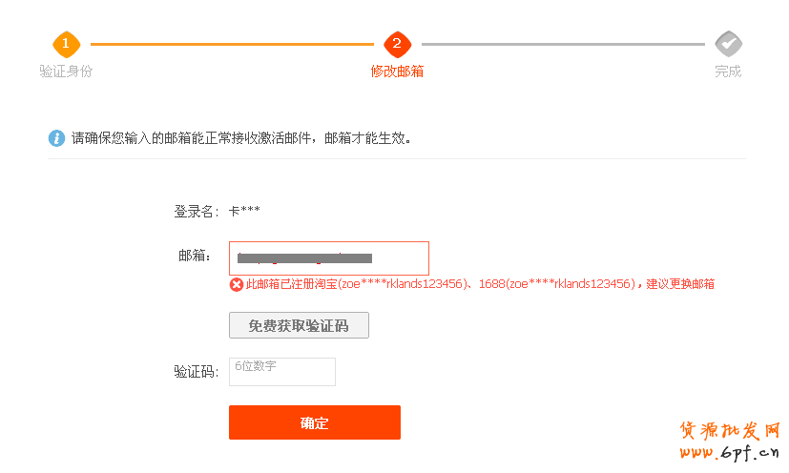Image resolution: width=789 pixels, height=473 pixels.
Task: Click the blue info icon
Action: [56, 138]
